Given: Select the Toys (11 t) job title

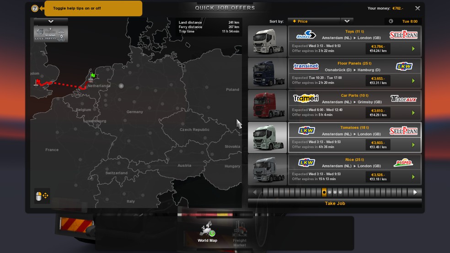Looking at the screenshot, I should 354,32.
